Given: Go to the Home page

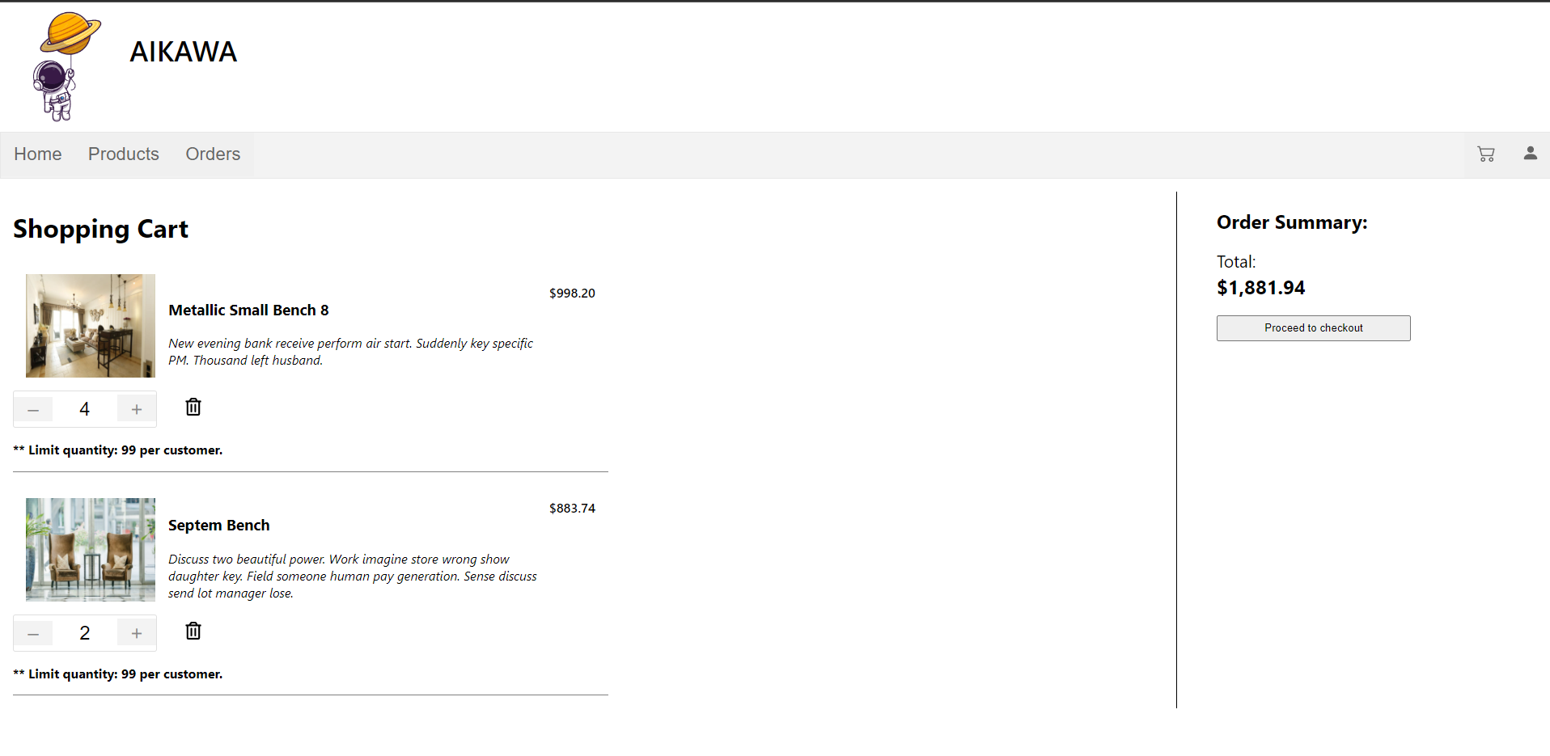Looking at the screenshot, I should click(x=37, y=154).
